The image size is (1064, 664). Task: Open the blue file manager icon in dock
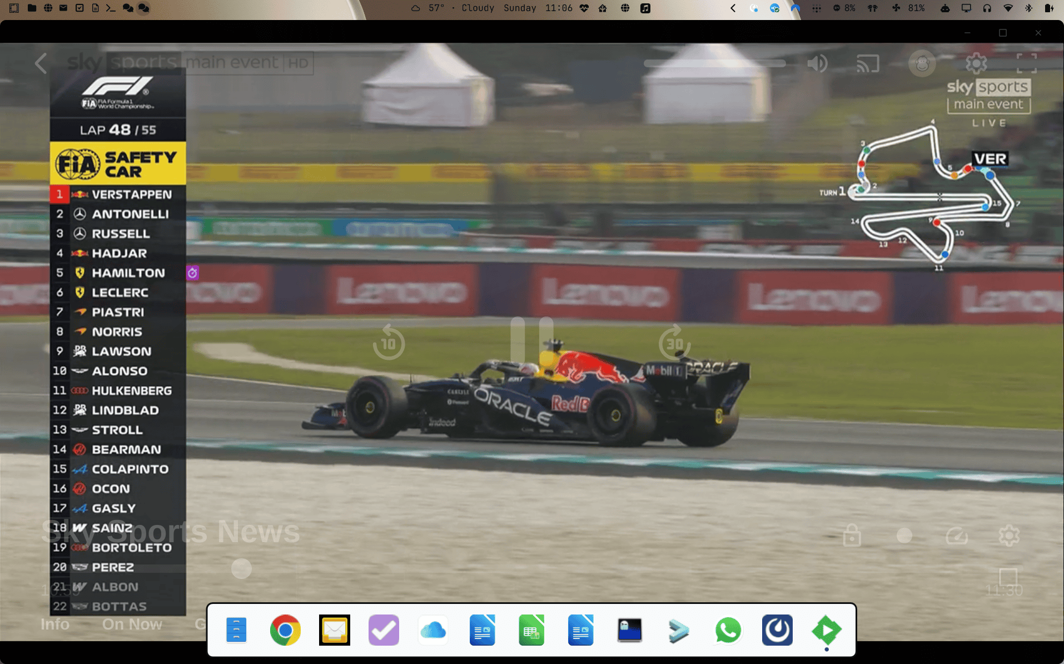(x=236, y=630)
